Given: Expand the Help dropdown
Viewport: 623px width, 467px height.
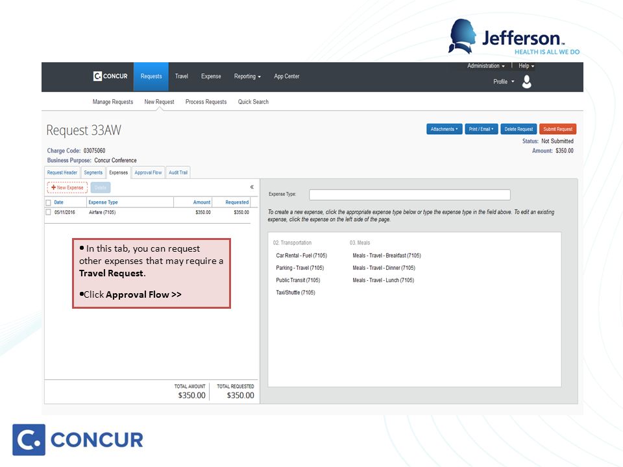Looking at the screenshot, I should coord(526,66).
